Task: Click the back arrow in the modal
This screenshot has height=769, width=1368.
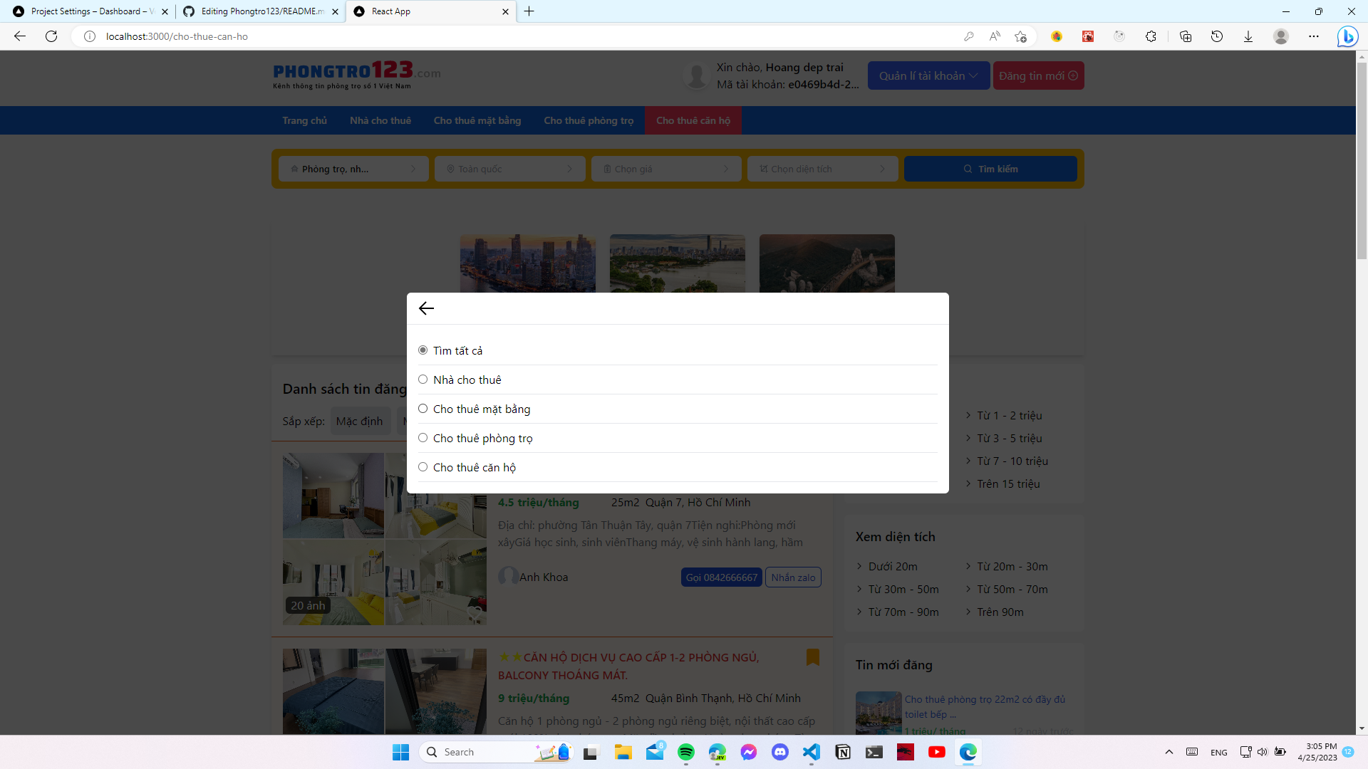Action: point(426,308)
